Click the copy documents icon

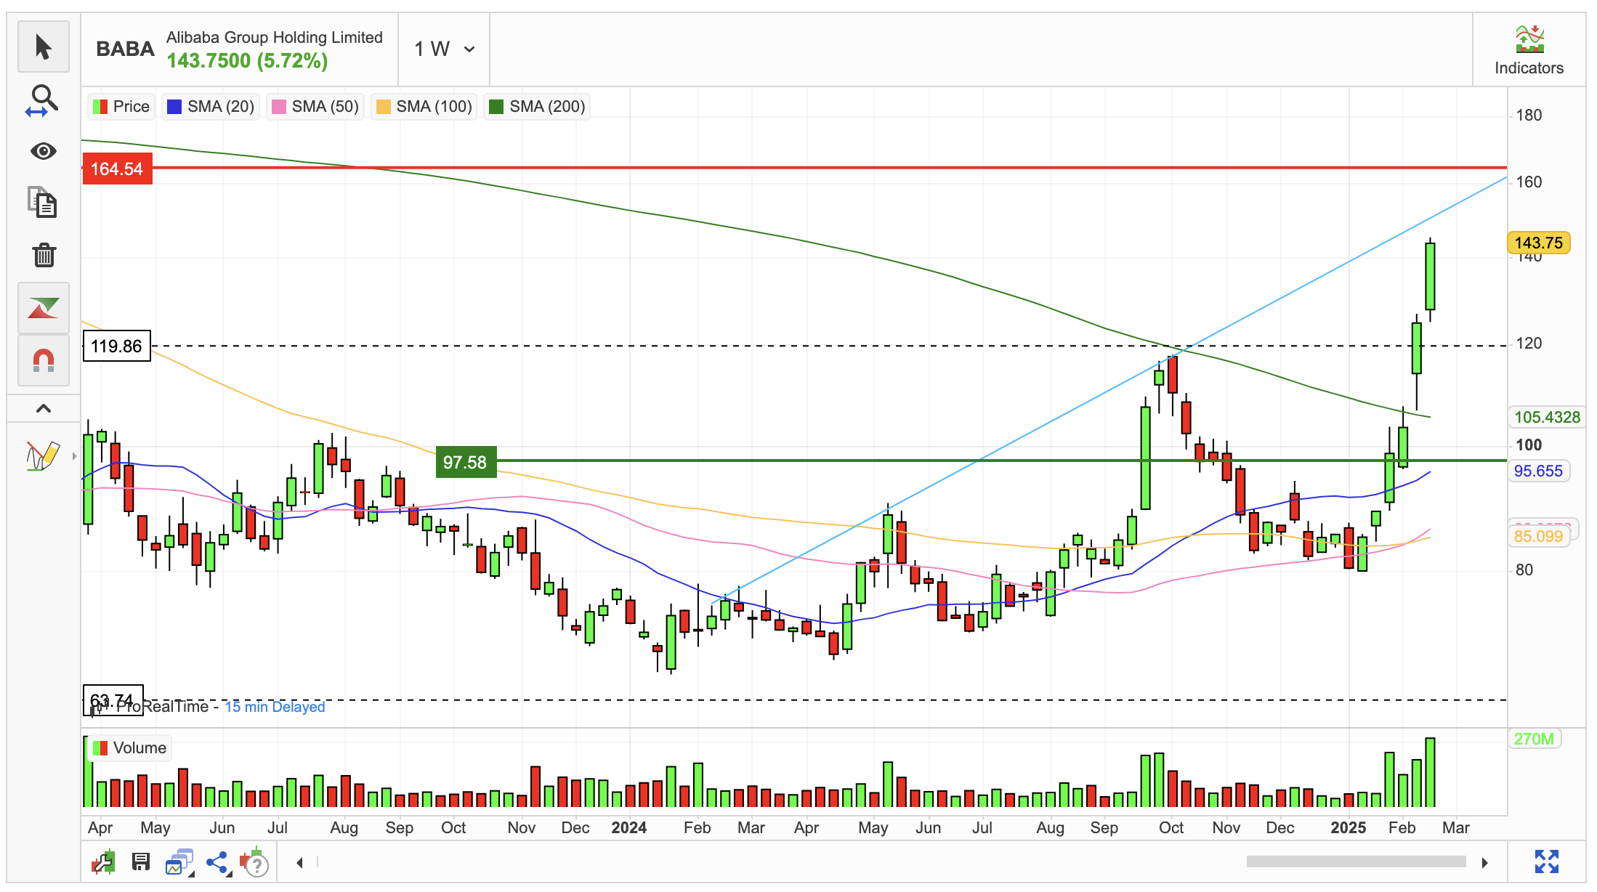43,203
